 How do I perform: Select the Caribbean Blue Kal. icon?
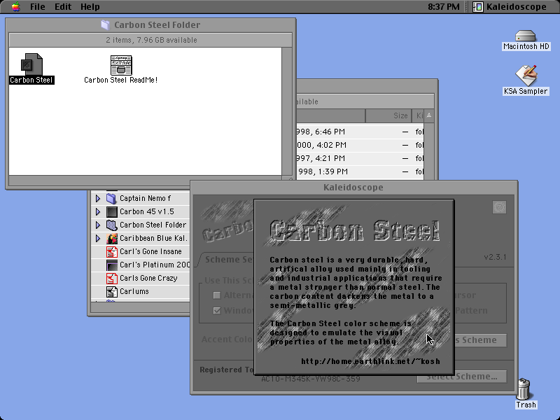click(x=111, y=238)
